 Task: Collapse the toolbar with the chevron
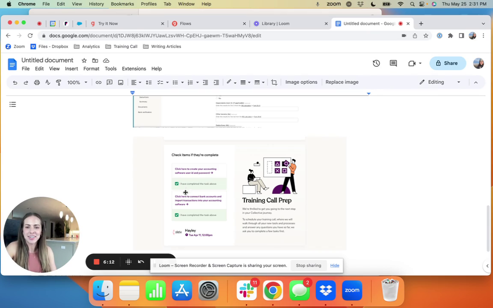(x=476, y=82)
